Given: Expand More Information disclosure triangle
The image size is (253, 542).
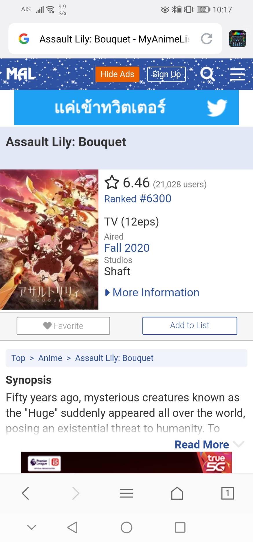Looking at the screenshot, I should tap(107, 293).
